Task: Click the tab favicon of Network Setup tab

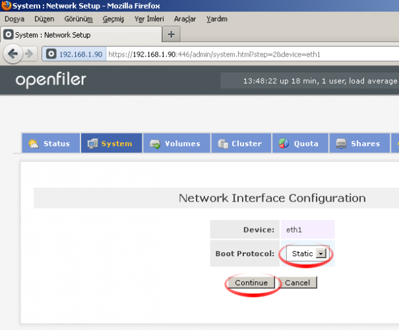Action: click(x=8, y=34)
